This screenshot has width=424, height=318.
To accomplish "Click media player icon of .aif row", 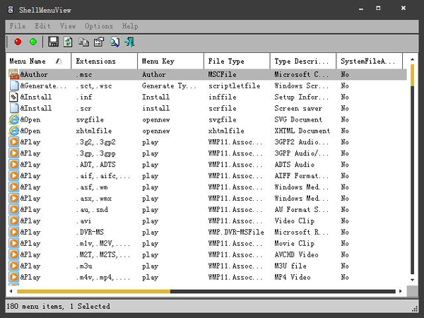I will tap(14, 176).
